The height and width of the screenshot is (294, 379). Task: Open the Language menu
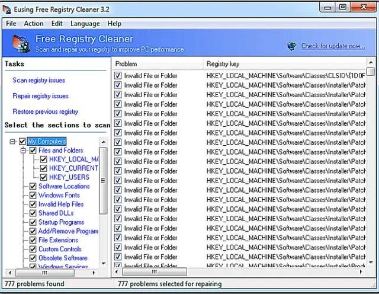85,24
